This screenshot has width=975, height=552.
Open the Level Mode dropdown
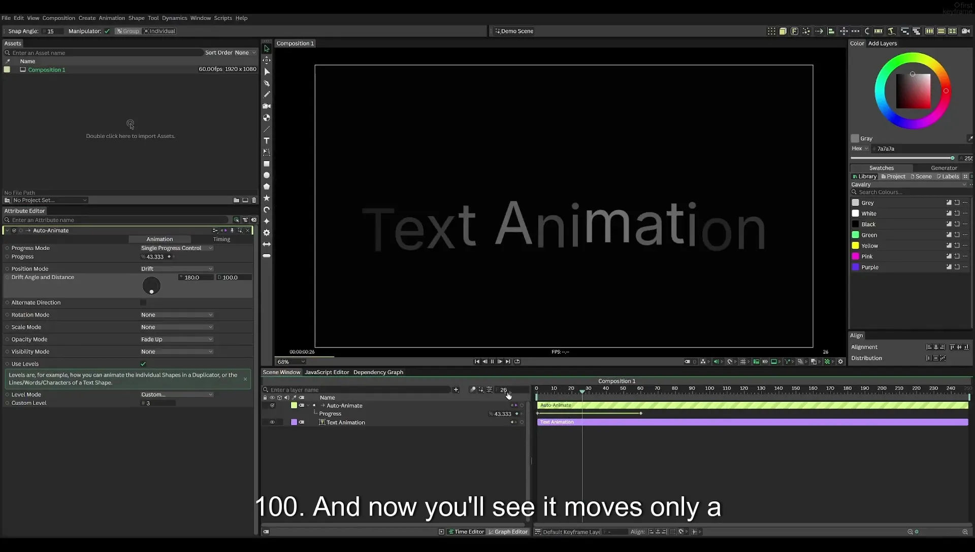click(177, 395)
